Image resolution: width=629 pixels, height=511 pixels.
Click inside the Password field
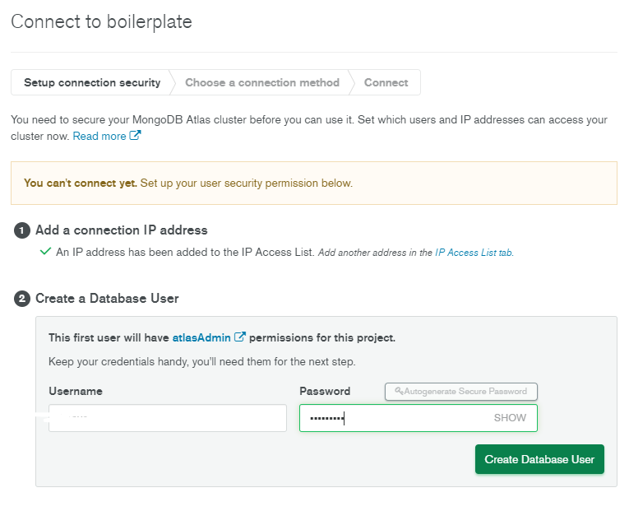[395, 418]
